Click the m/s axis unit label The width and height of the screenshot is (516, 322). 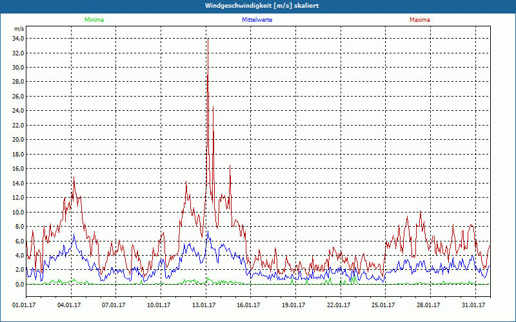point(19,29)
